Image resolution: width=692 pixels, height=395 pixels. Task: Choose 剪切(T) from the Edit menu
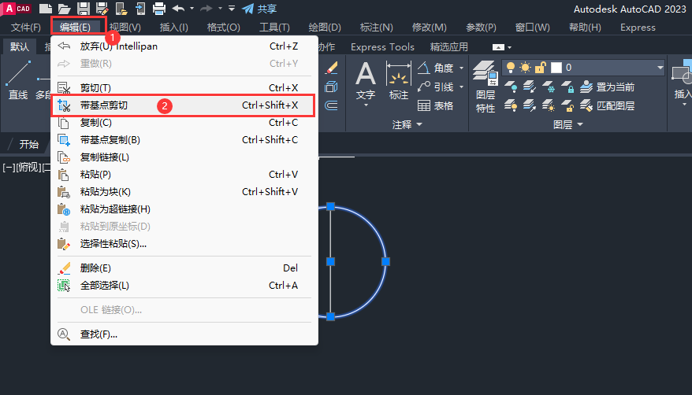tap(184, 88)
